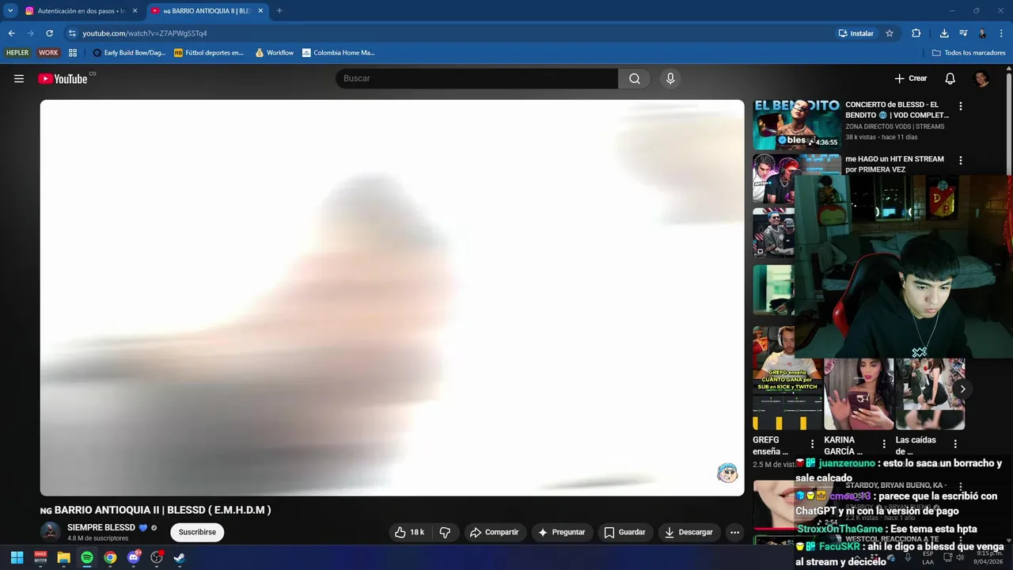Open Windows Start menu
The height and width of the screenshot is (570, 1013).
pyautogui.click(x=17, y=557)
